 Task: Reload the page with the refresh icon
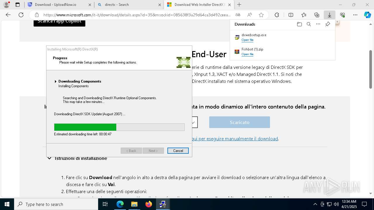coord(21,15)
